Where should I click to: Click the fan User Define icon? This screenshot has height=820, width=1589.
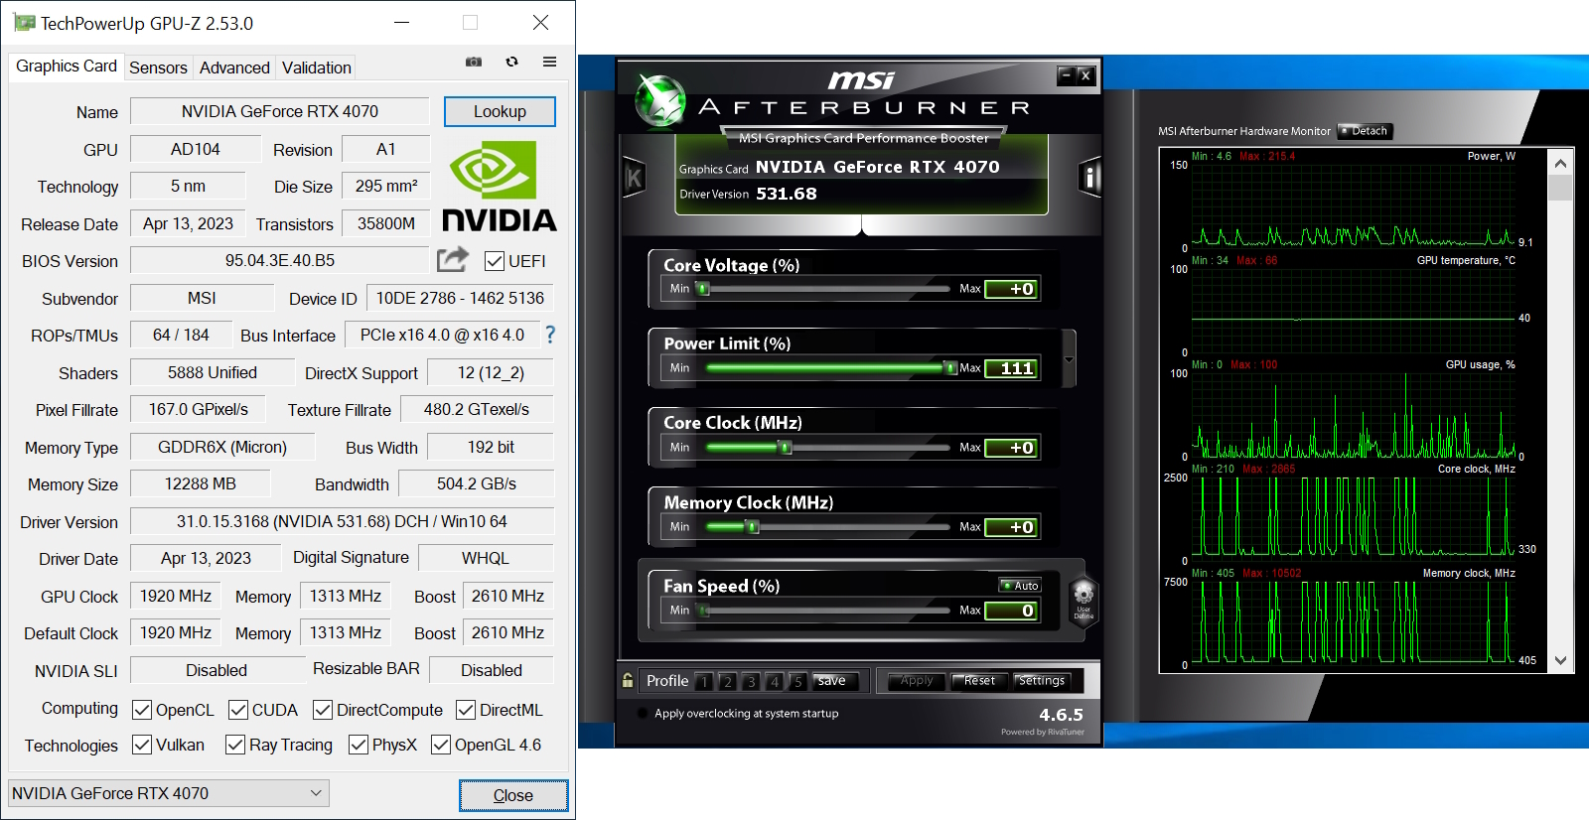coord(1083,600)
